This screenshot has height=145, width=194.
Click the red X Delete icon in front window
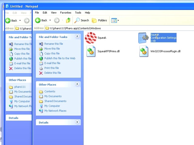tap(41, 73)
